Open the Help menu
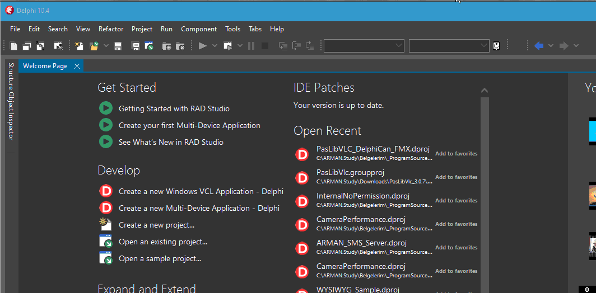Screen dimensions: 596x293 point(277,29)
